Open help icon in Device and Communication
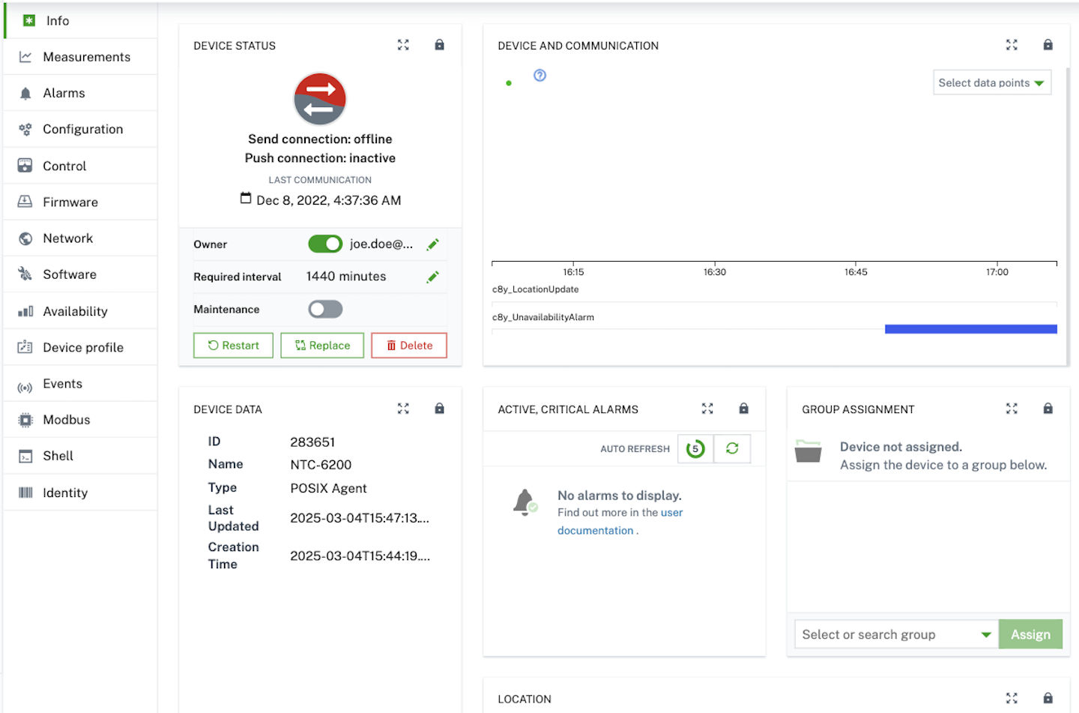This screenshot has width=1079, height=713. click(x=539, y=76)
